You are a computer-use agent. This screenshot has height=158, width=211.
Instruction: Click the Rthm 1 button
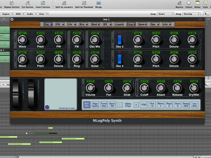pos(160,105)
